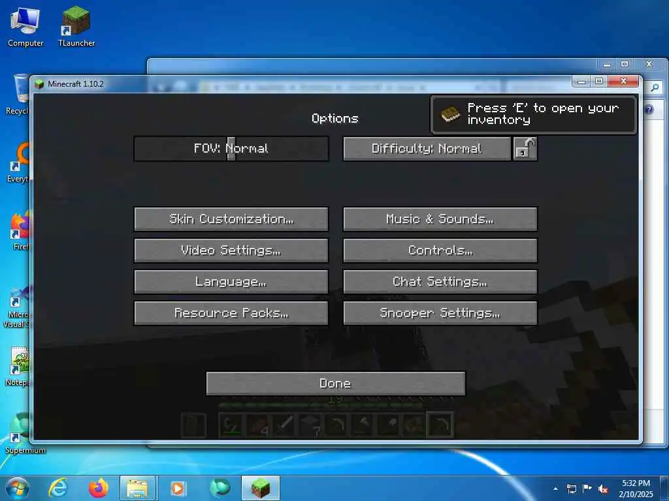Minimize the Minecraft window
669x501 pixels.
point(581,81)
